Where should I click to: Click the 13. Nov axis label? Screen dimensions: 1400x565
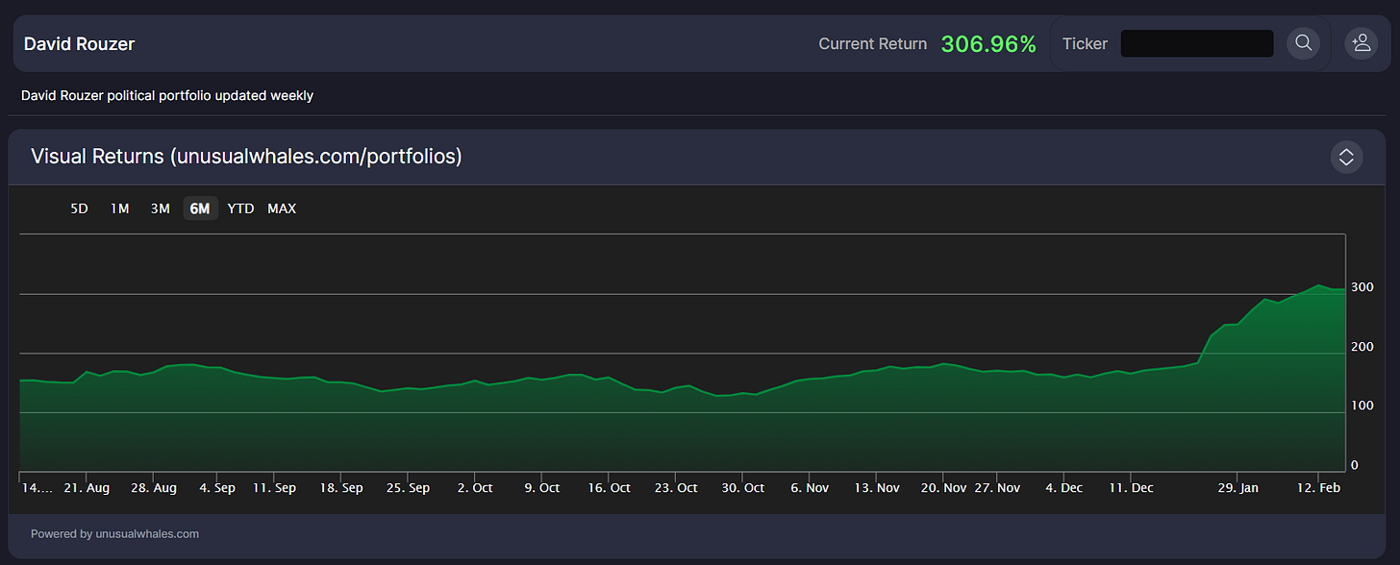pyautogui.click(x=876, y=488)
